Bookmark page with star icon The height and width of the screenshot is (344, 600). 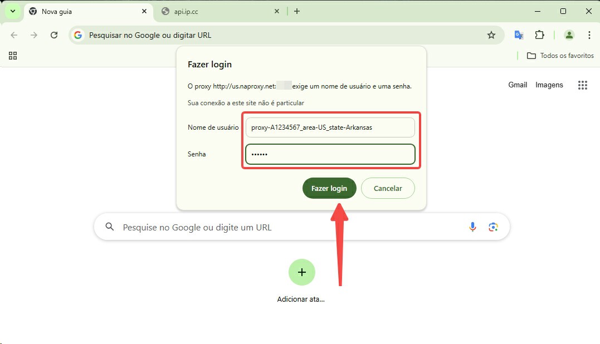(x=491, y=35)
